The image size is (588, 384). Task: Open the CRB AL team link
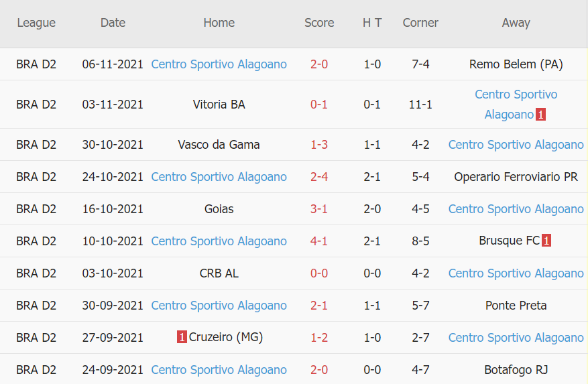(x=219, y=273)
